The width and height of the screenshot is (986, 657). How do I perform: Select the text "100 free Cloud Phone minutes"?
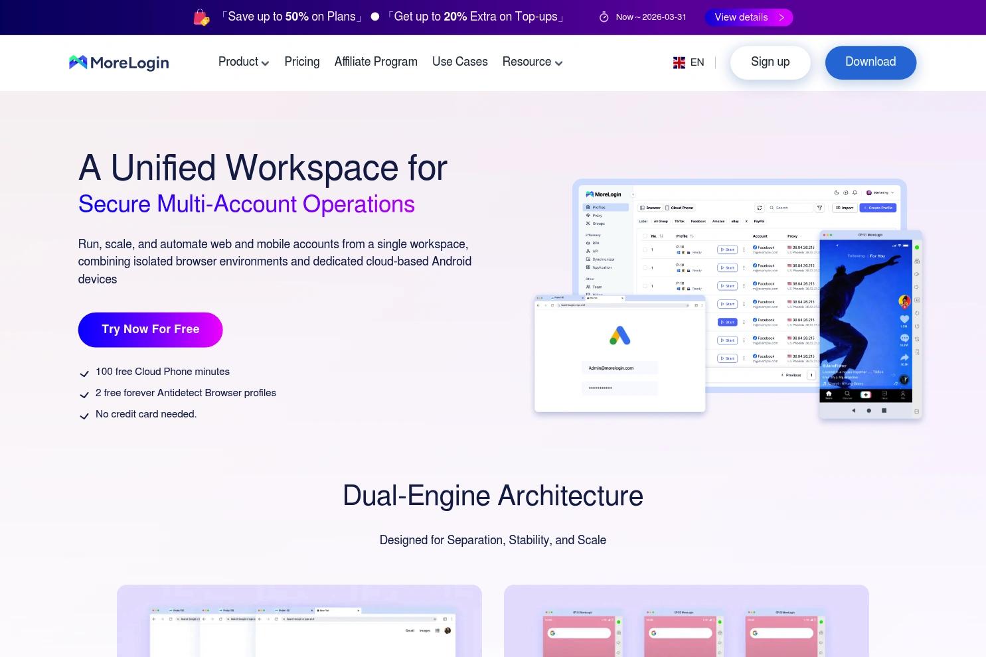pos(163,372)
